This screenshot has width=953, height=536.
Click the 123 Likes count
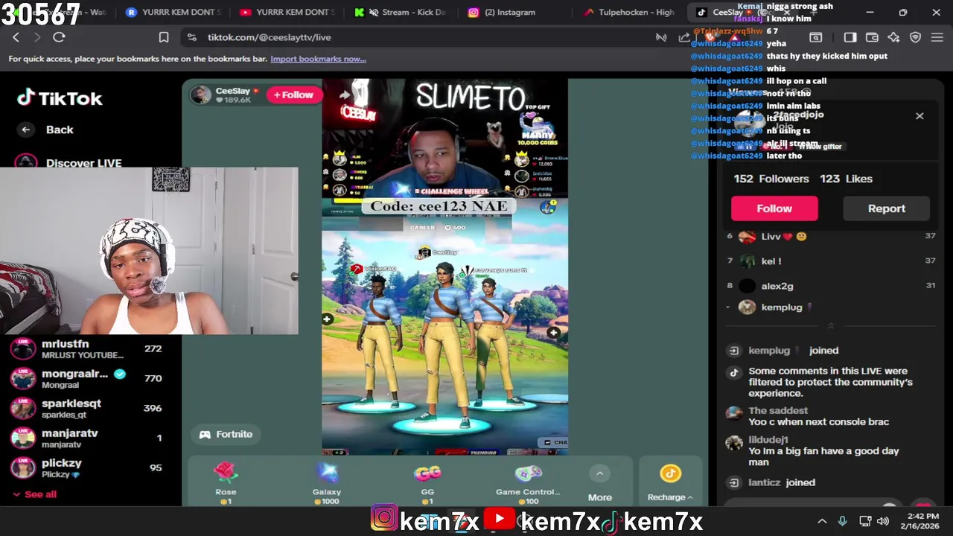(846, 179)
